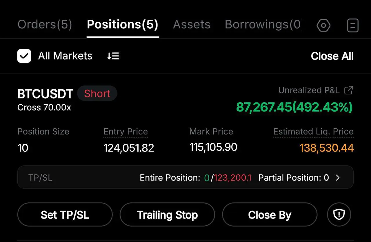
Task: Click the shield alert icon
Action: click(x=339, y=215)
